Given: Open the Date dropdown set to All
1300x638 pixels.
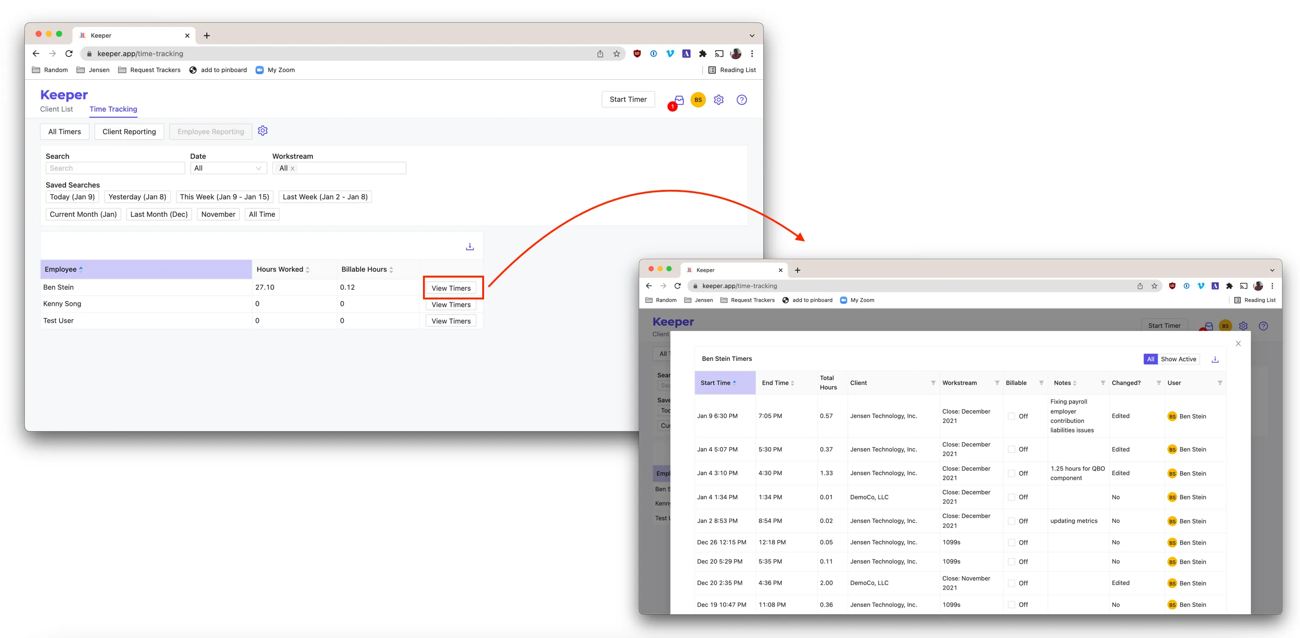Looking at the screenshot, I should point(228,168).
